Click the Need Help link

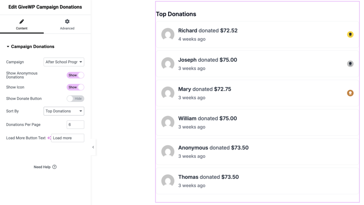pyautogui.click(x=42, y=167)
